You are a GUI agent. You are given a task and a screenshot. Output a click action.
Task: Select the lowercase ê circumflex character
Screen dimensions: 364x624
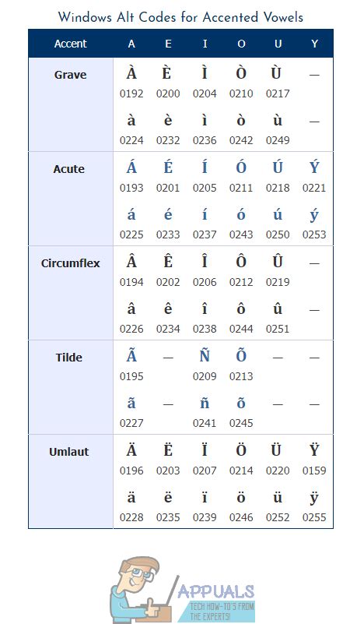[168, 308]
